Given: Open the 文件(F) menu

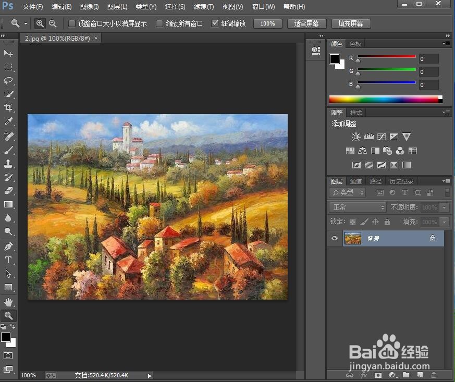Looking at the screenshot, I should 33,6.
